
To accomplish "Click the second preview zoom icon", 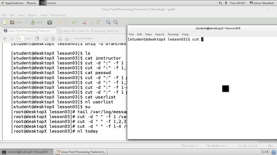I will tap(53, 38).
